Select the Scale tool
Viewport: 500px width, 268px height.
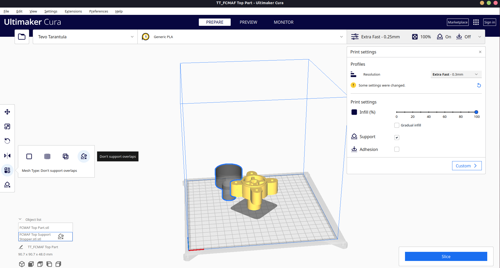coord(7,126)
